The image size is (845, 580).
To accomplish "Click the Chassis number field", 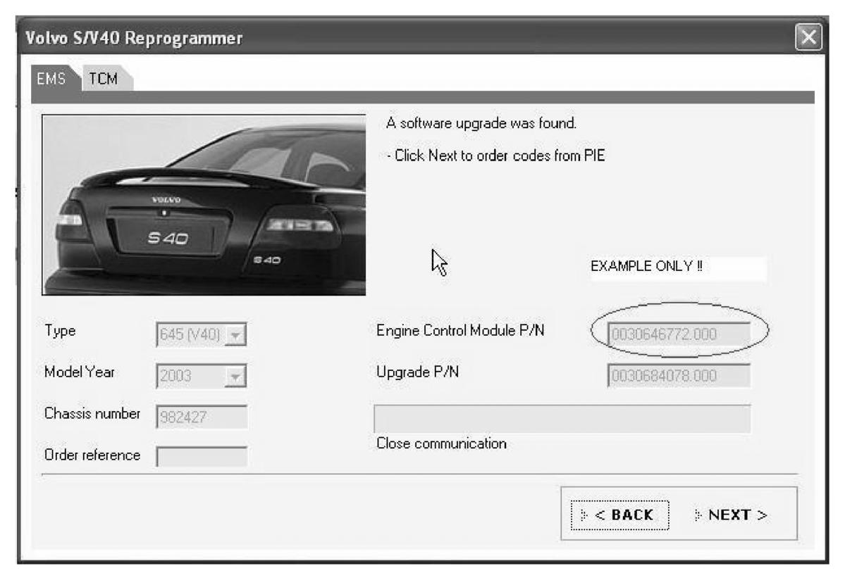I will click(x=202, y=417).
